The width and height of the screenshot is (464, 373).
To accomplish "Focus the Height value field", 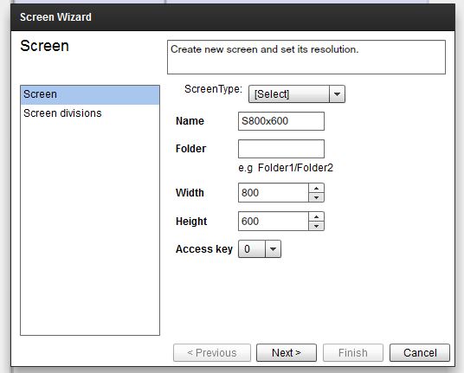I will coord(274,222).
